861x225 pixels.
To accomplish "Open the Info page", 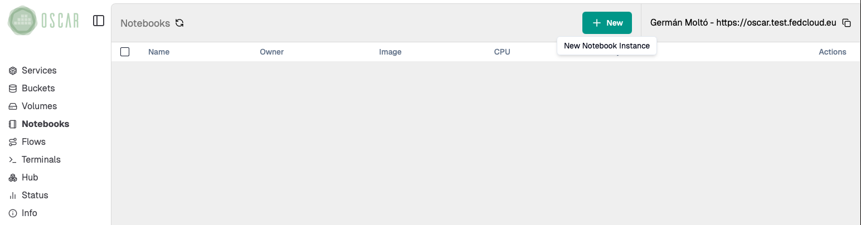I will pyautogui.click(x=29, y=213).
